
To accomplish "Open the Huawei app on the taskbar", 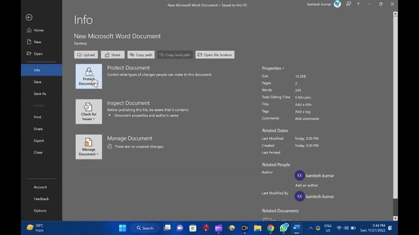I will click(206, 228).
